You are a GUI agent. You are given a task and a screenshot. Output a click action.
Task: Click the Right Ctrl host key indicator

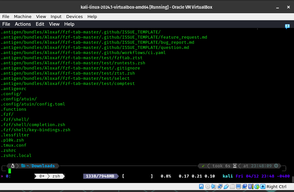(x=276, y=187)
